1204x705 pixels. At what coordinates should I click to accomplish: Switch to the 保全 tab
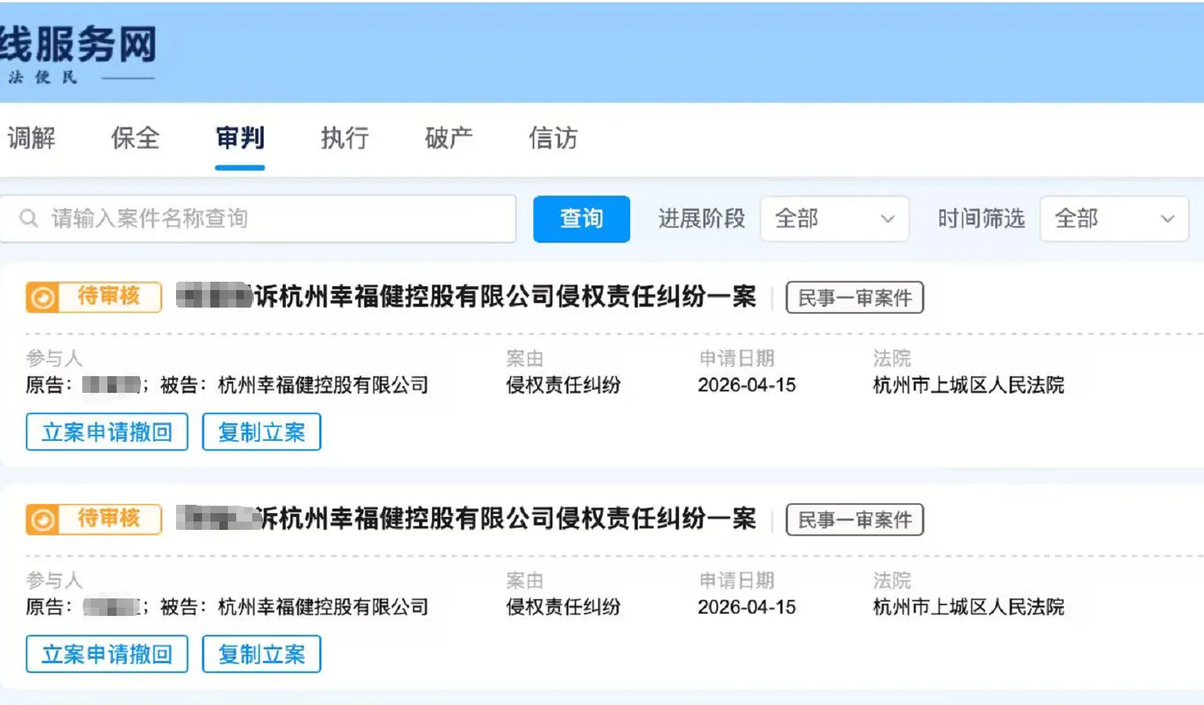[x=136, y=138]
